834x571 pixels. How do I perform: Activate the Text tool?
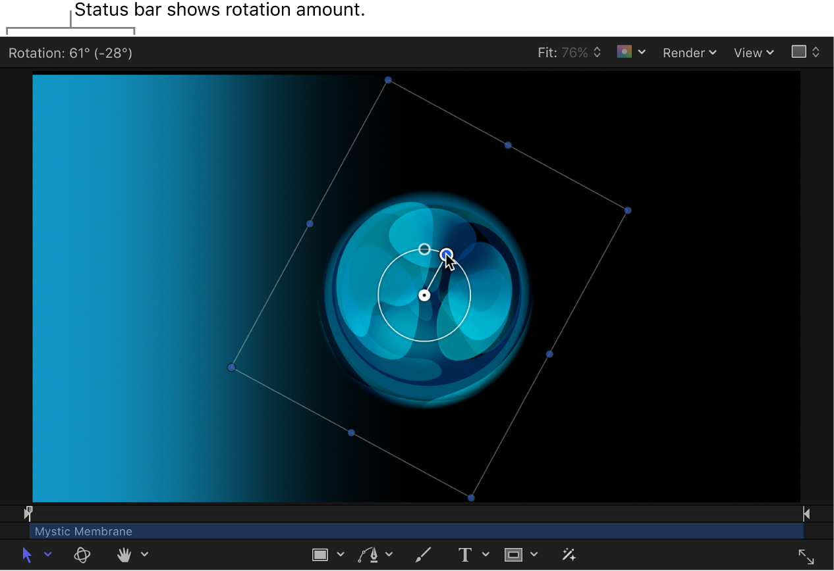[464, 555]
